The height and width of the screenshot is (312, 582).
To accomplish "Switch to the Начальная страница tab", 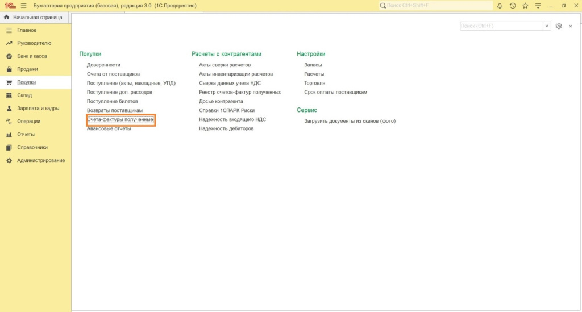I will pyautogui.click(x=33, y=18).
